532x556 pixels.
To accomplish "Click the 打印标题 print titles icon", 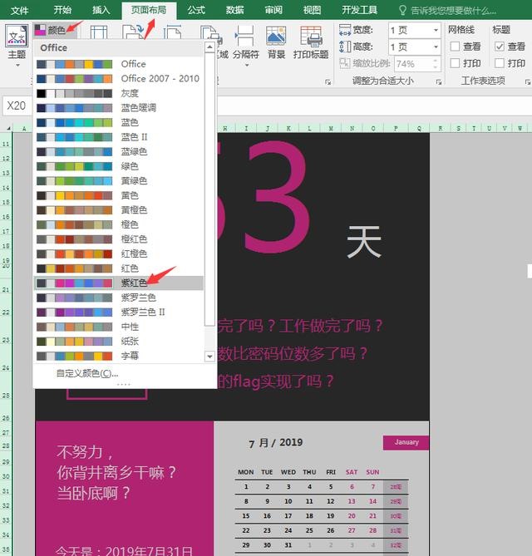I will [311, 42].
